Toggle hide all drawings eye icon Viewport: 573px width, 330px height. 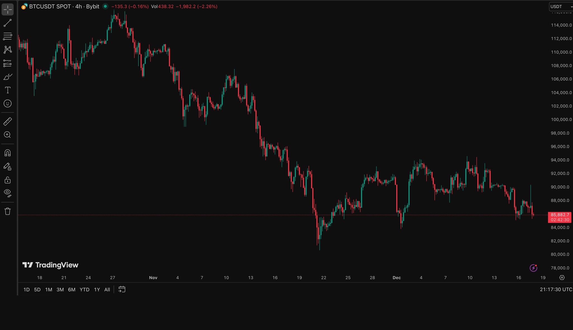point(8,193)
